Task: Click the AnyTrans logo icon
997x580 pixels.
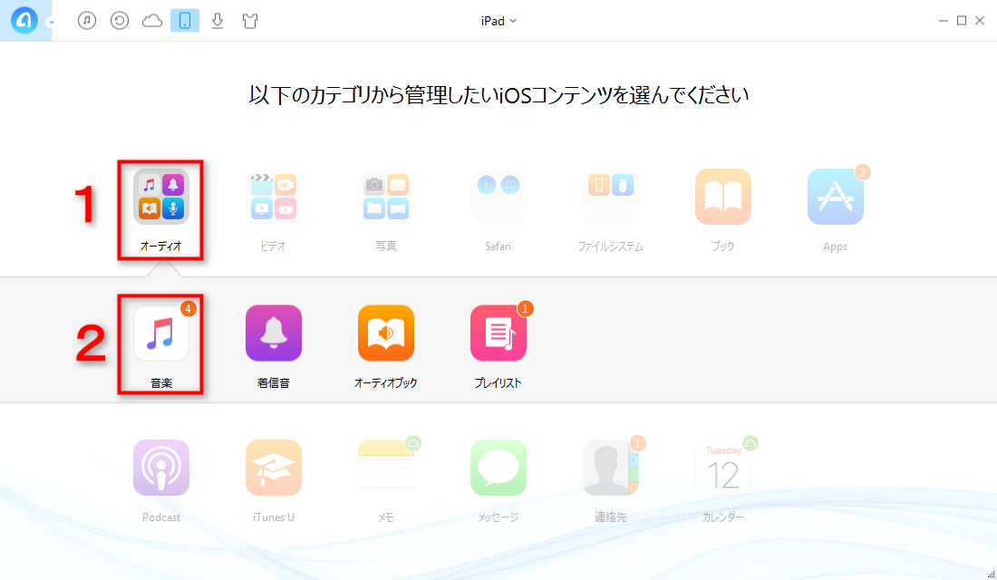Action: tap(24, 20)
